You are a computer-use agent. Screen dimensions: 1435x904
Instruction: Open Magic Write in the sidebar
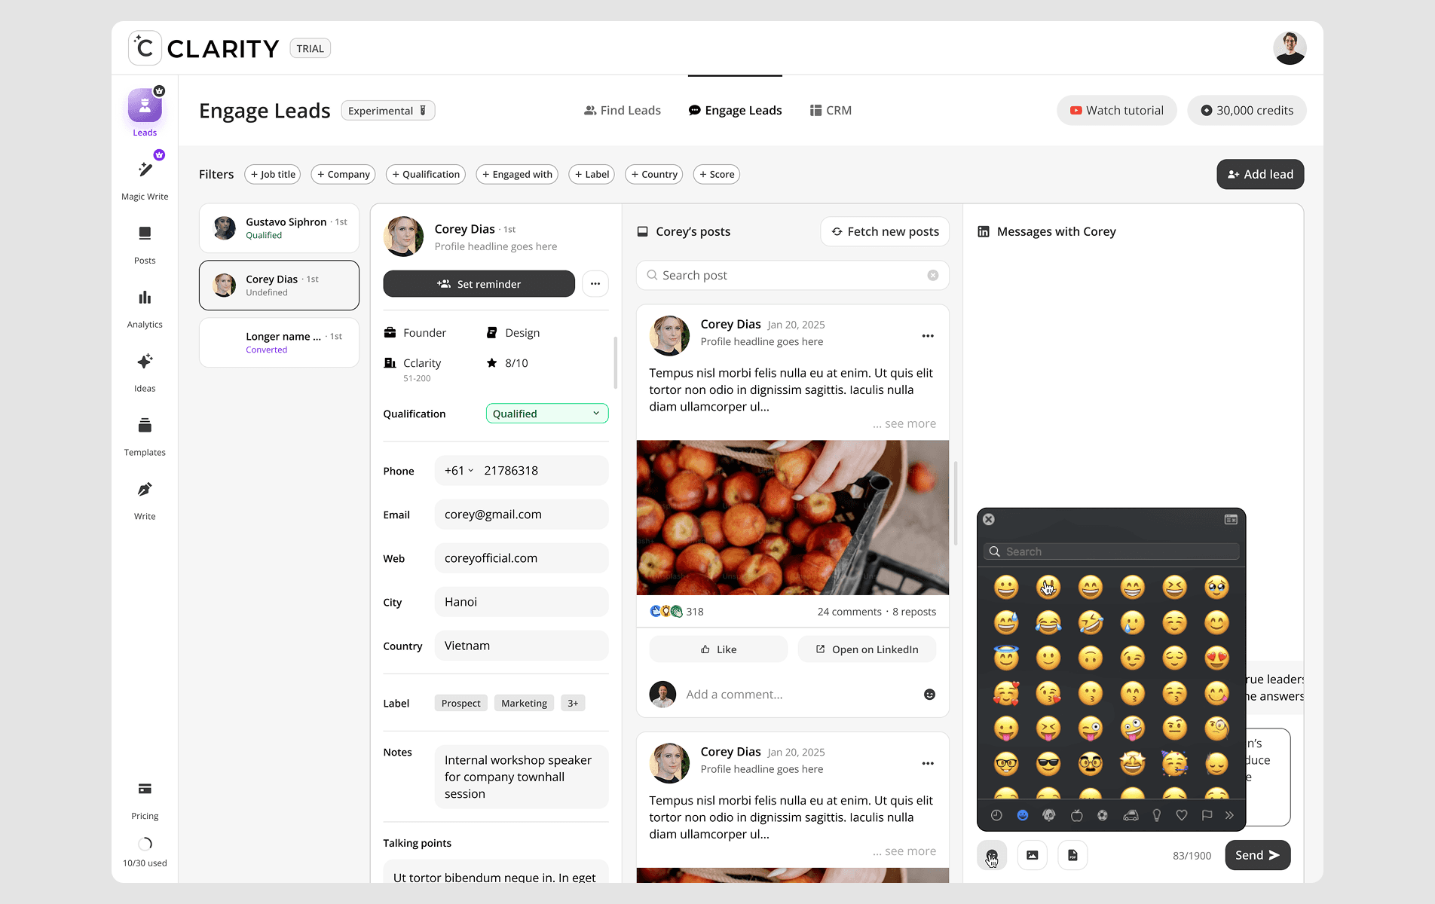tap(145, 181)
